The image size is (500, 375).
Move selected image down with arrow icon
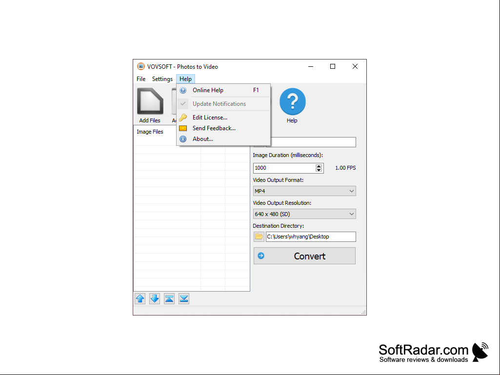coord(155,299)
